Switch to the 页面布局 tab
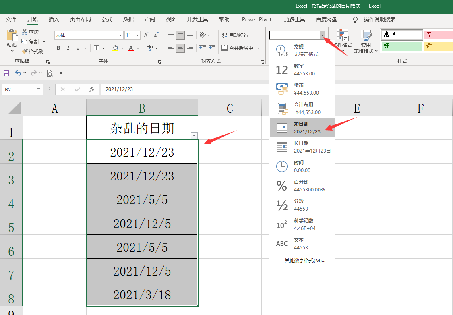This screenshot has height=315, width=453. (80, 19)
